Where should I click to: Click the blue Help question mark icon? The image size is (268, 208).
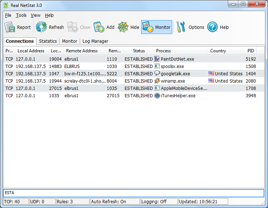pyautogui.click(x=212, y=27)
